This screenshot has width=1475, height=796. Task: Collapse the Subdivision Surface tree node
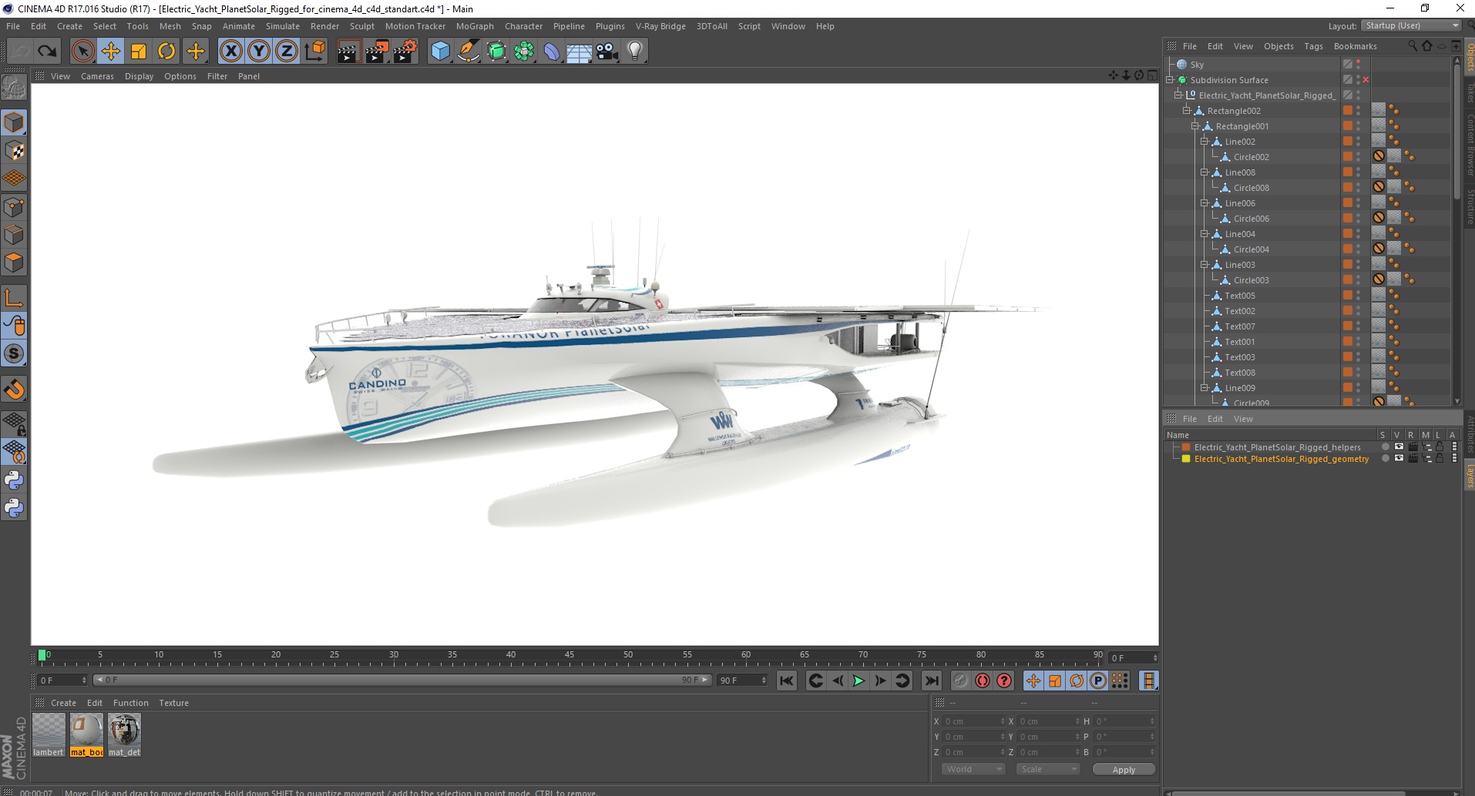click(x=1170, y=79)
